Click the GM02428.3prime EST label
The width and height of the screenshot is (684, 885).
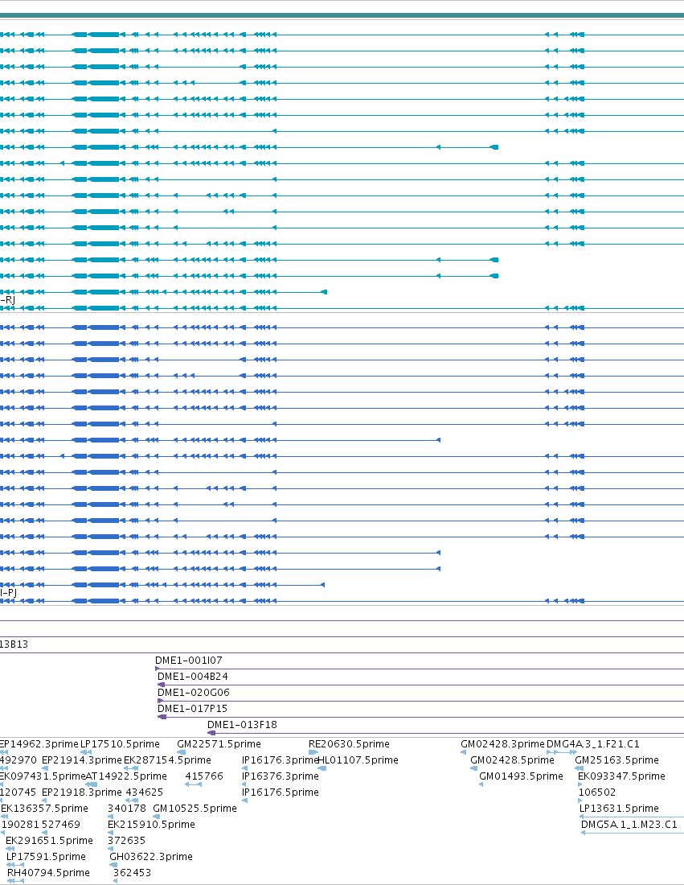[x=502, y=744]
